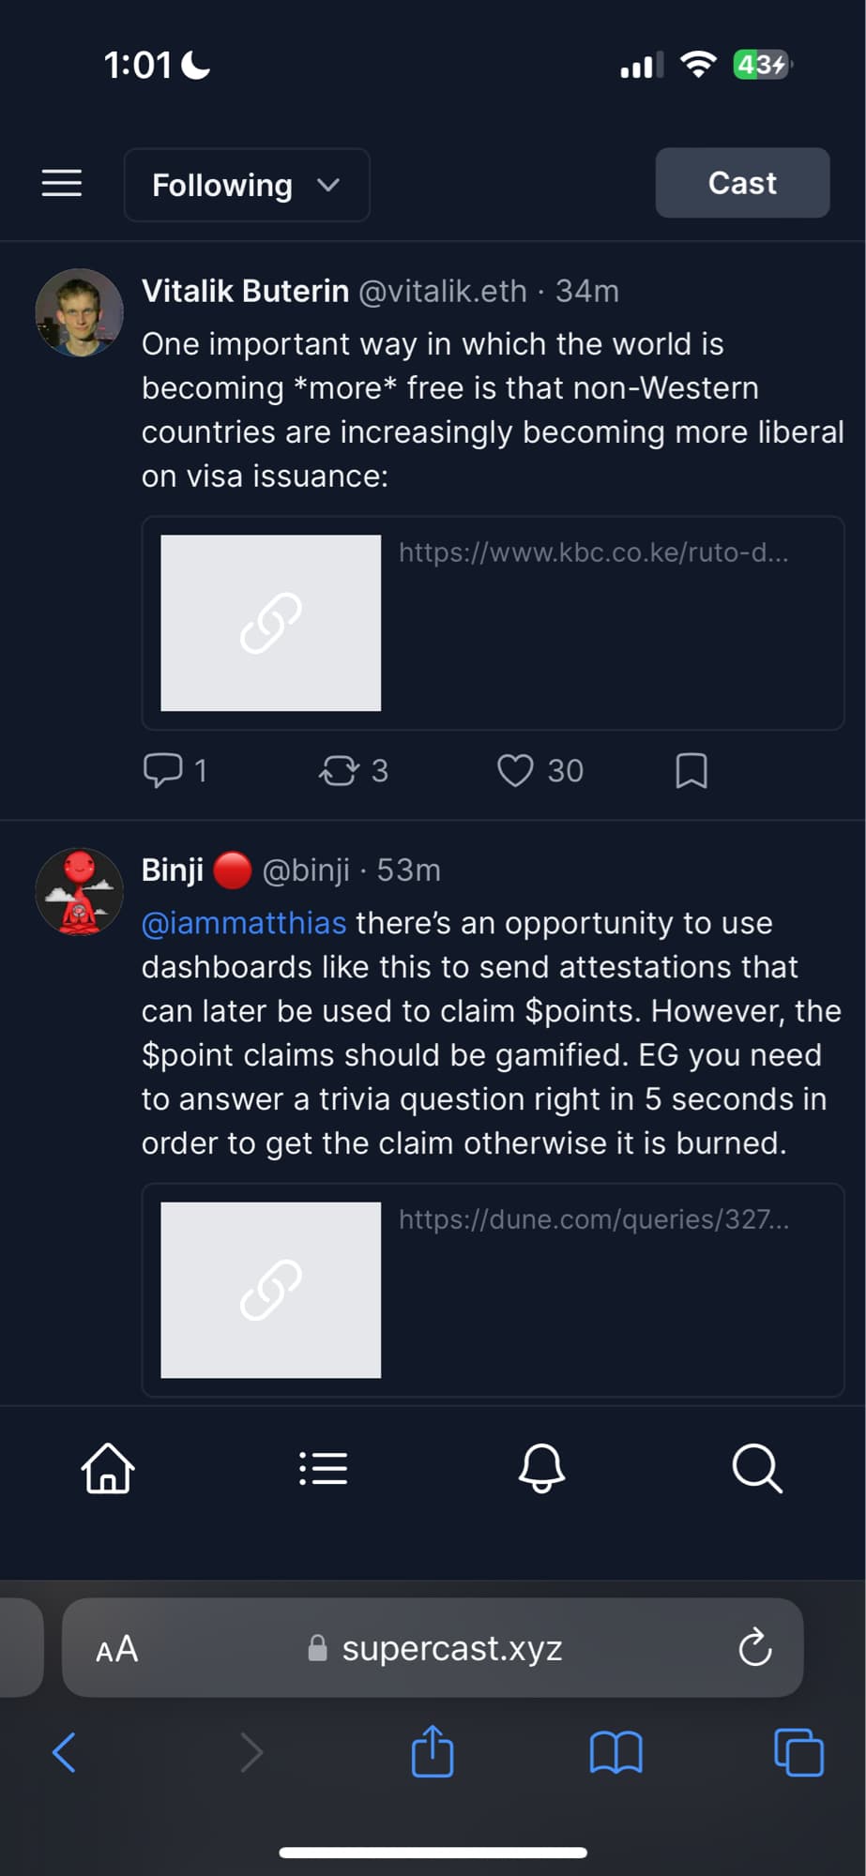This screenshot has width=866, height=1876.
Task: Open the lists tab
Action: pyautogui.click(x=324, y=1468)
